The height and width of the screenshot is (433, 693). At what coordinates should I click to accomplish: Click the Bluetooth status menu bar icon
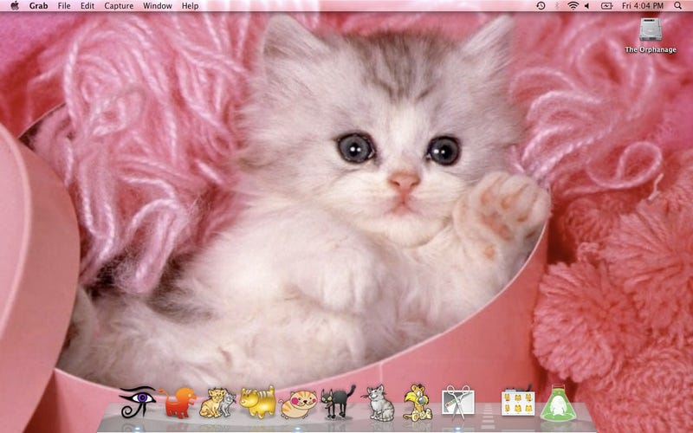[557, 6]
